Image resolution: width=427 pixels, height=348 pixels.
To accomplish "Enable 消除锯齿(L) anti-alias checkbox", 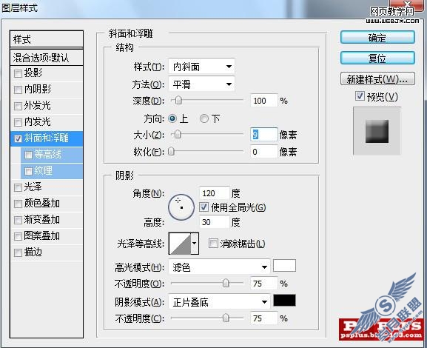I will coord(213,243).
